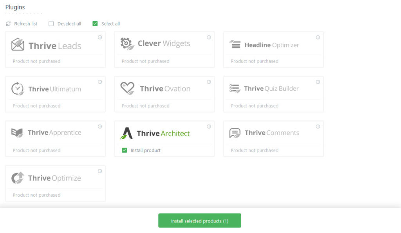Open info icon on Thrive Ultimatum card
The width and height of the screenshot is (401, 233).
pyautogui.click(x=100, y=82)
